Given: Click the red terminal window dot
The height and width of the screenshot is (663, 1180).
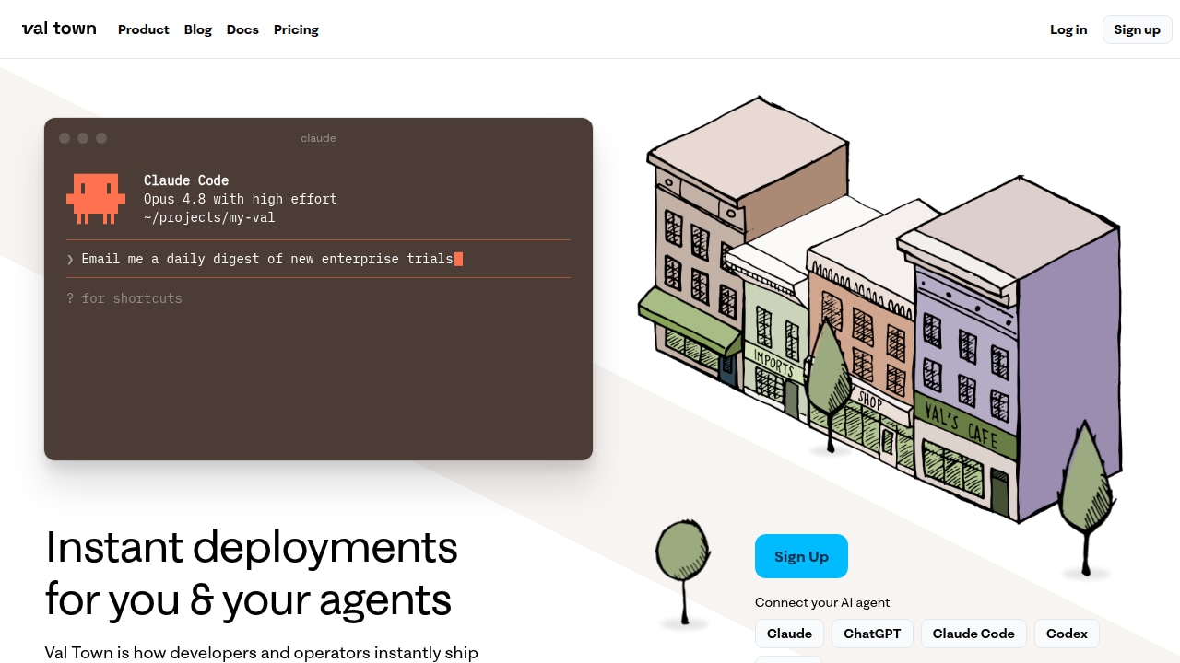Looking at the screenshot, I should pos(65,138).
